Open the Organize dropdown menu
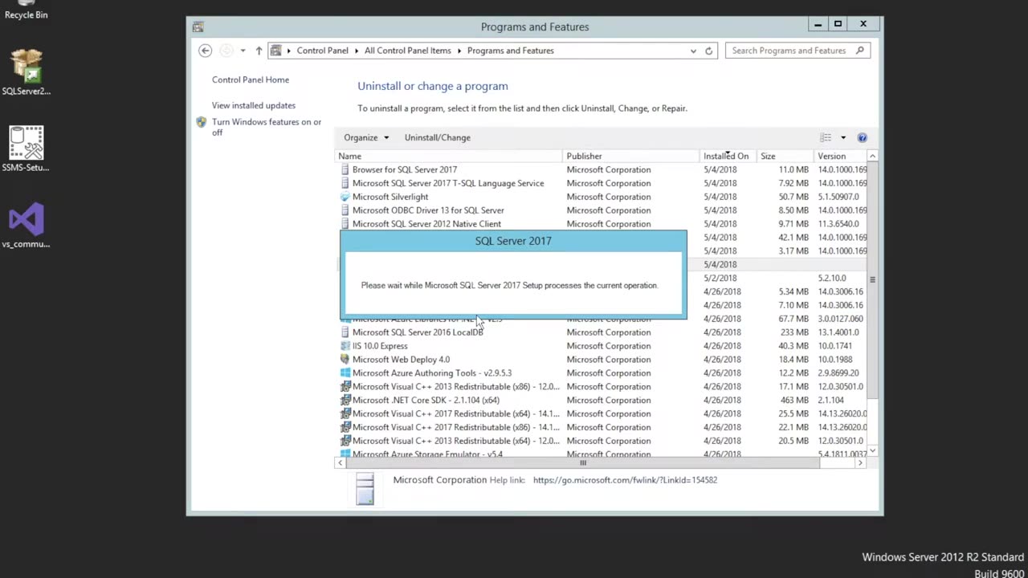 click(366, 137)
